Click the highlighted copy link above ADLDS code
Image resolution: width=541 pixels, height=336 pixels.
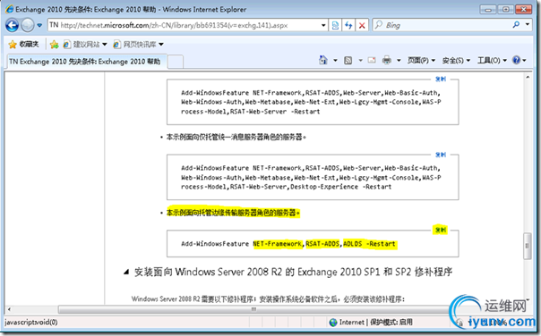click(441, 230)
